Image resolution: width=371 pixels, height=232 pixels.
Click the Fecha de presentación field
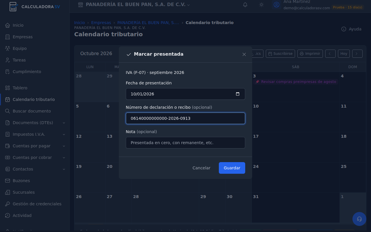pyautogui.click(x=185, y=94)
